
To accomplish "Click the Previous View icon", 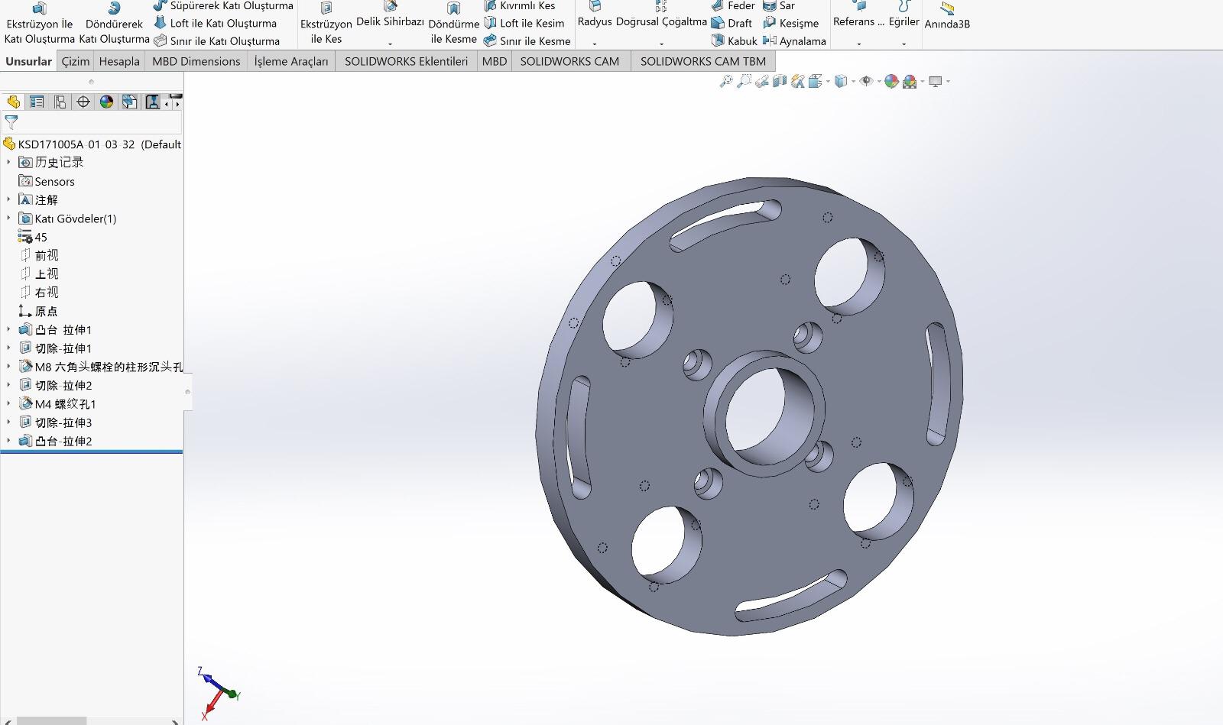I will (x=762, y=81).
